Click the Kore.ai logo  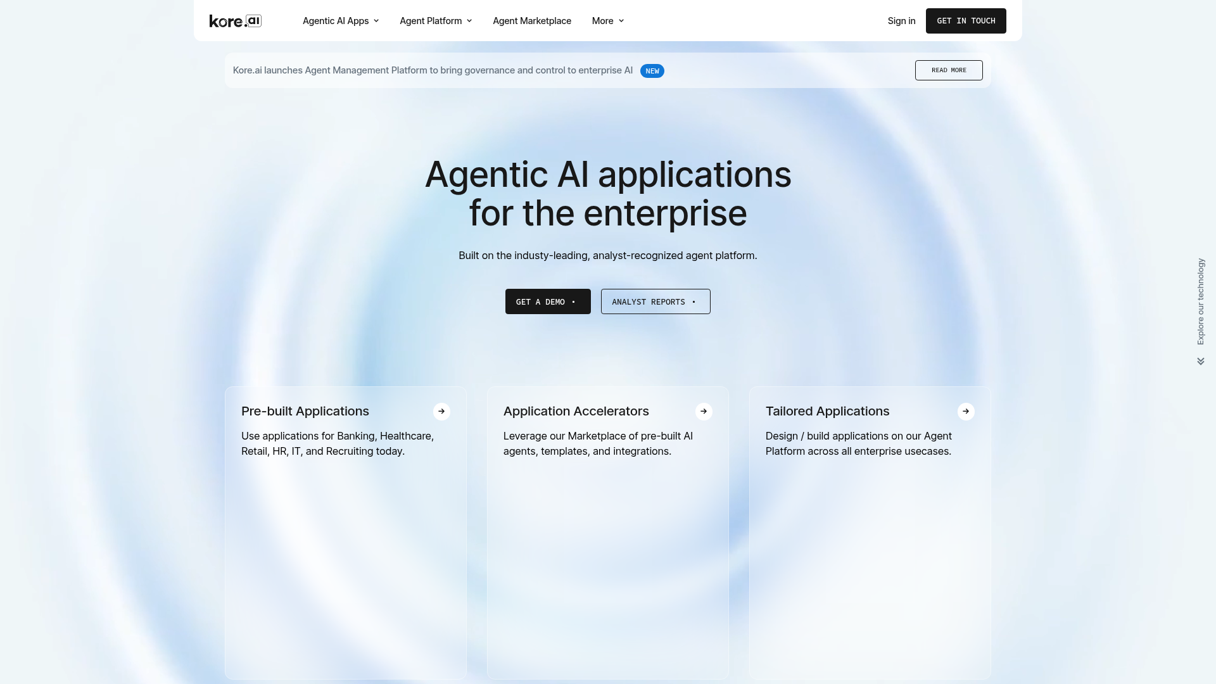pyautogui.click(x=235, y=21)
